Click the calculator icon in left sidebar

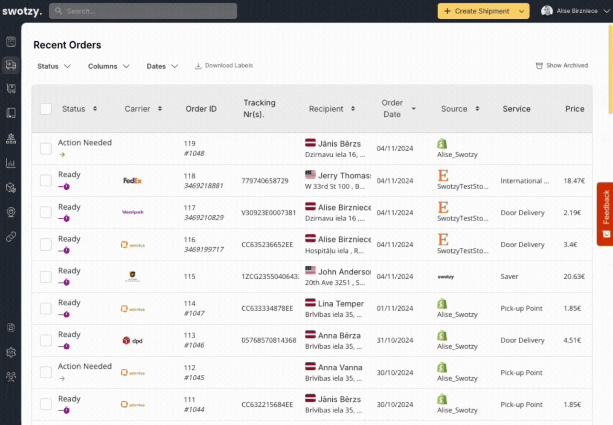11,41
